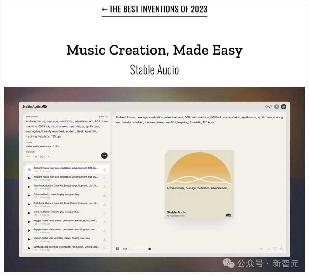Decrease duration with the down chevron
Viewport: 309px width, 276px height.
pyautogui.click(x=28, y=157)
